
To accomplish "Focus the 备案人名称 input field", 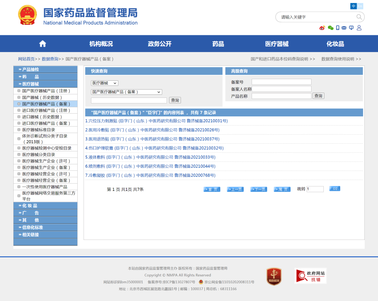I will (281, 89).
